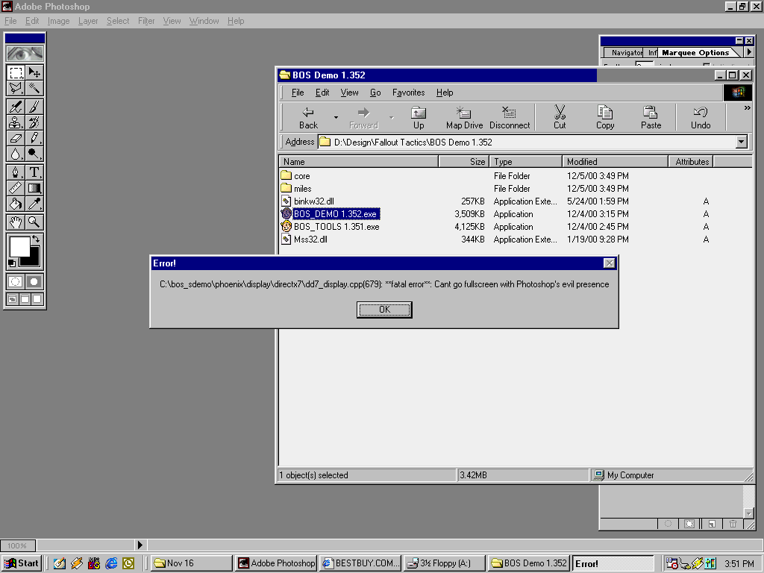
Task: Select the Polygonal Lasso tool
Action: coord(16,88)
